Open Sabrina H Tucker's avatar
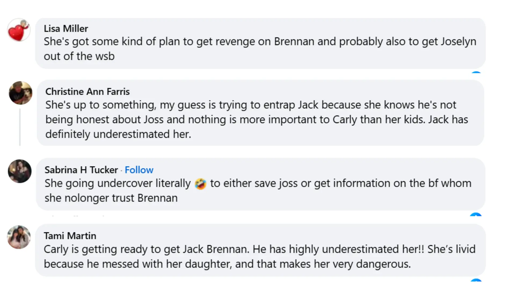The width and height of the screenshot is (515, 289). [20, 171]
